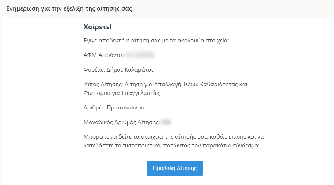This screenshot has width=334, height=185.
Task: Click the Μοναδικός Αριθμός Αίτησης label
Action: (x=122, y=122)
